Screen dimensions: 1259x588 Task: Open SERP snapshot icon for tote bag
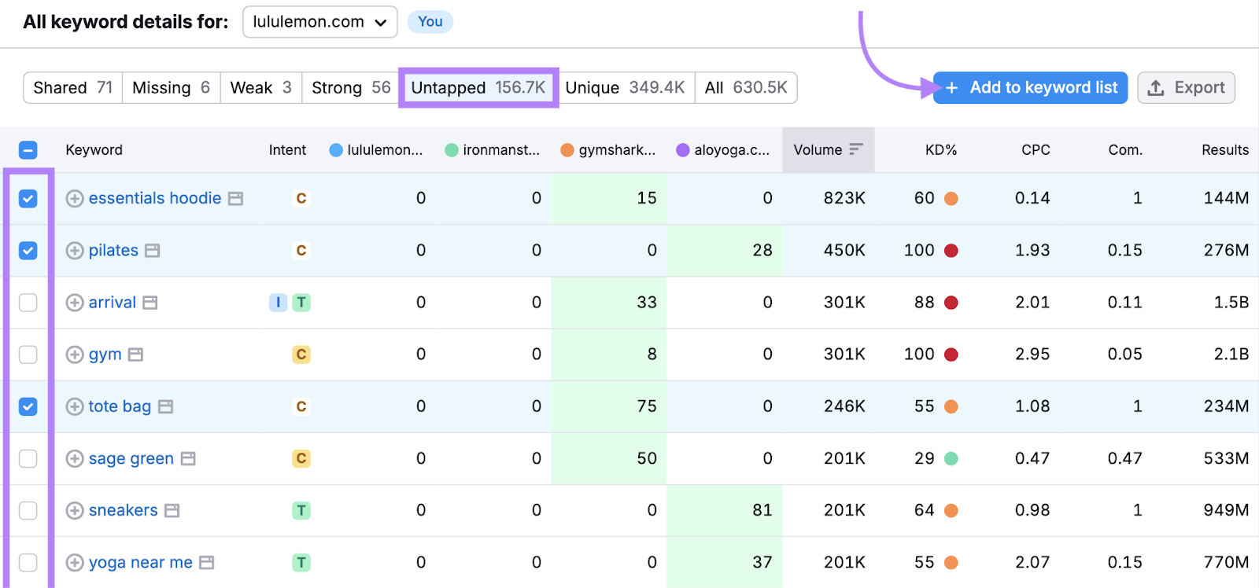165,406
